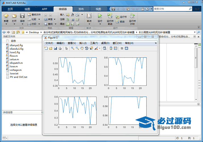Click the Find Files button
Image resolution: width=203 pixels, height=142 pixels.
click(x=34, y=14)
